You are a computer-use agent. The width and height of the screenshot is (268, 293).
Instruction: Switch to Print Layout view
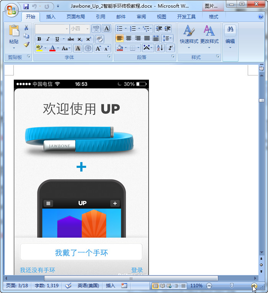(155, 286)
